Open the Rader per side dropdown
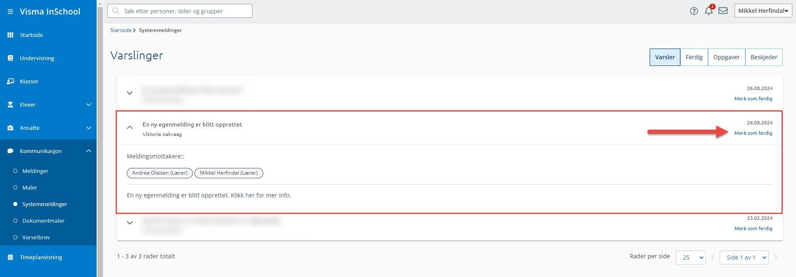Screen dimensions: 796x277 690,258
